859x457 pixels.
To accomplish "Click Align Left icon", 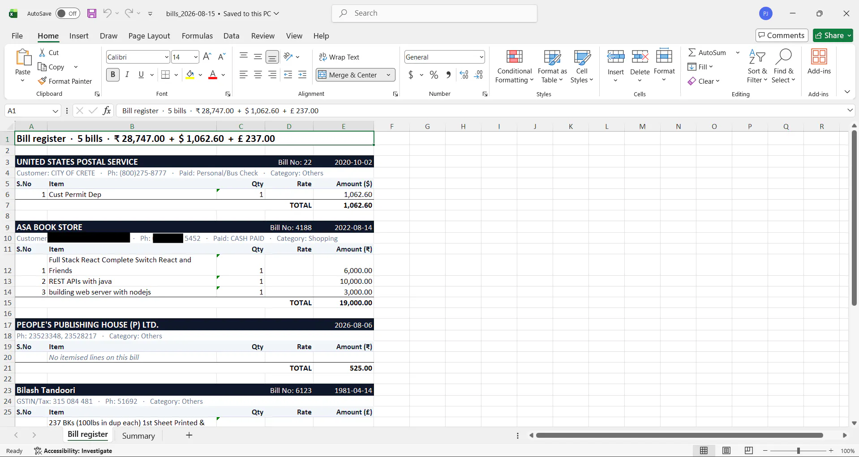I will (x=243, y=75).
